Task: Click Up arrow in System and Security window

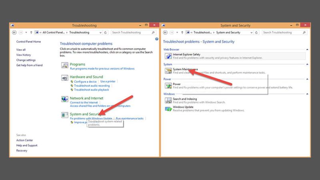Action: 182,32
